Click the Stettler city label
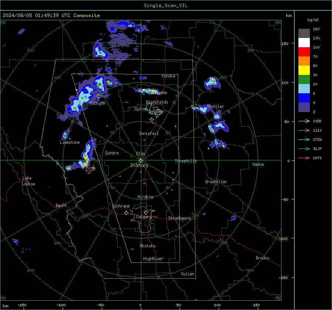332x310 pixels. pyautogui.click(x=215, y=107)
